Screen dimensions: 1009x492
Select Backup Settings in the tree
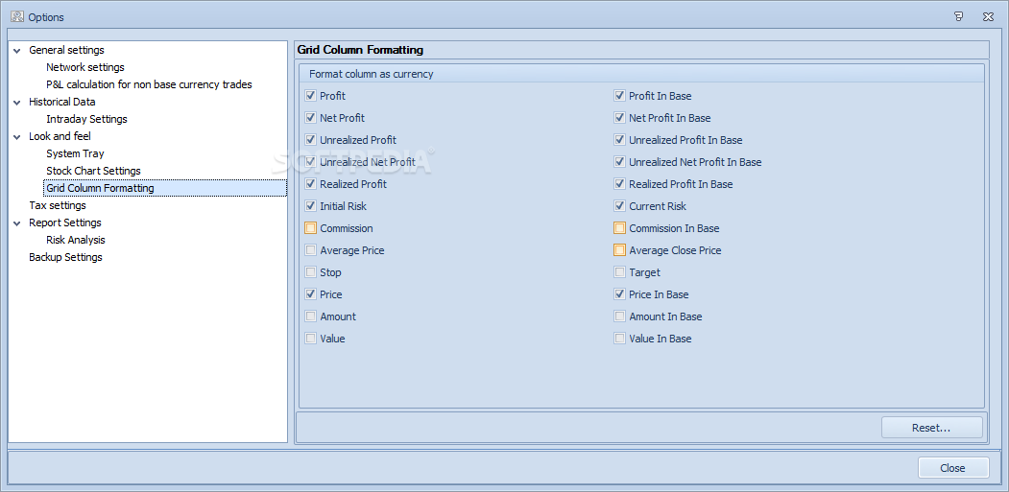[x=65, y=257]
